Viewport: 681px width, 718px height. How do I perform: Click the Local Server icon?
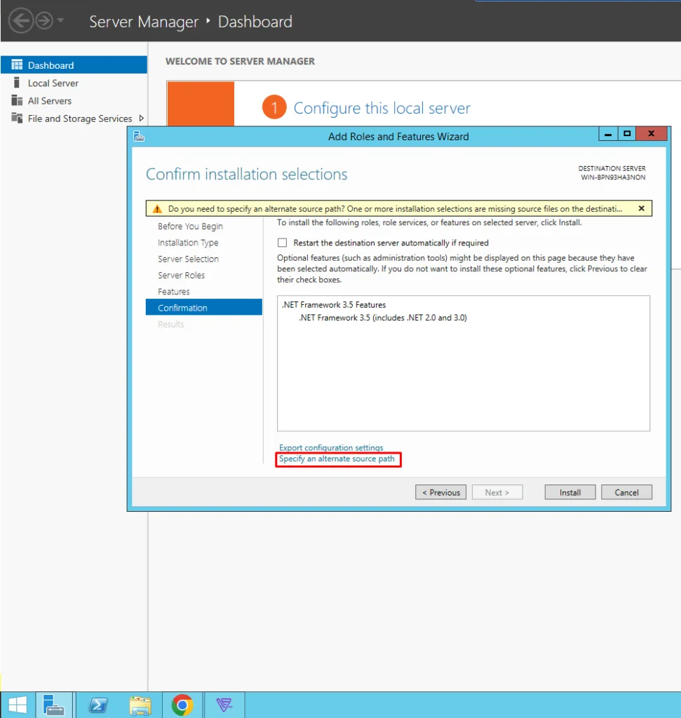click(17, 83)
